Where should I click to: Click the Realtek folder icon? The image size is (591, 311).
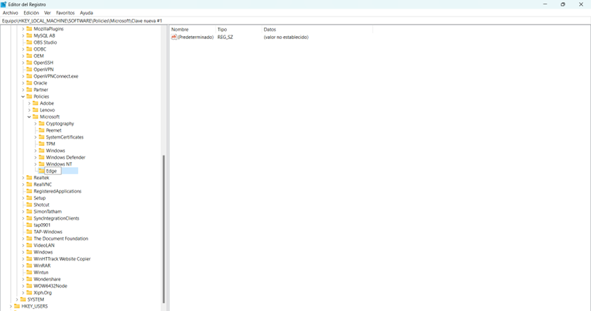29,178
